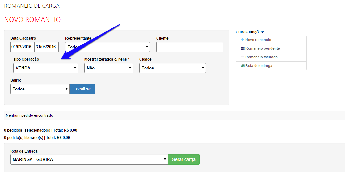Go to Romaneio faturado

coord(261,57)
